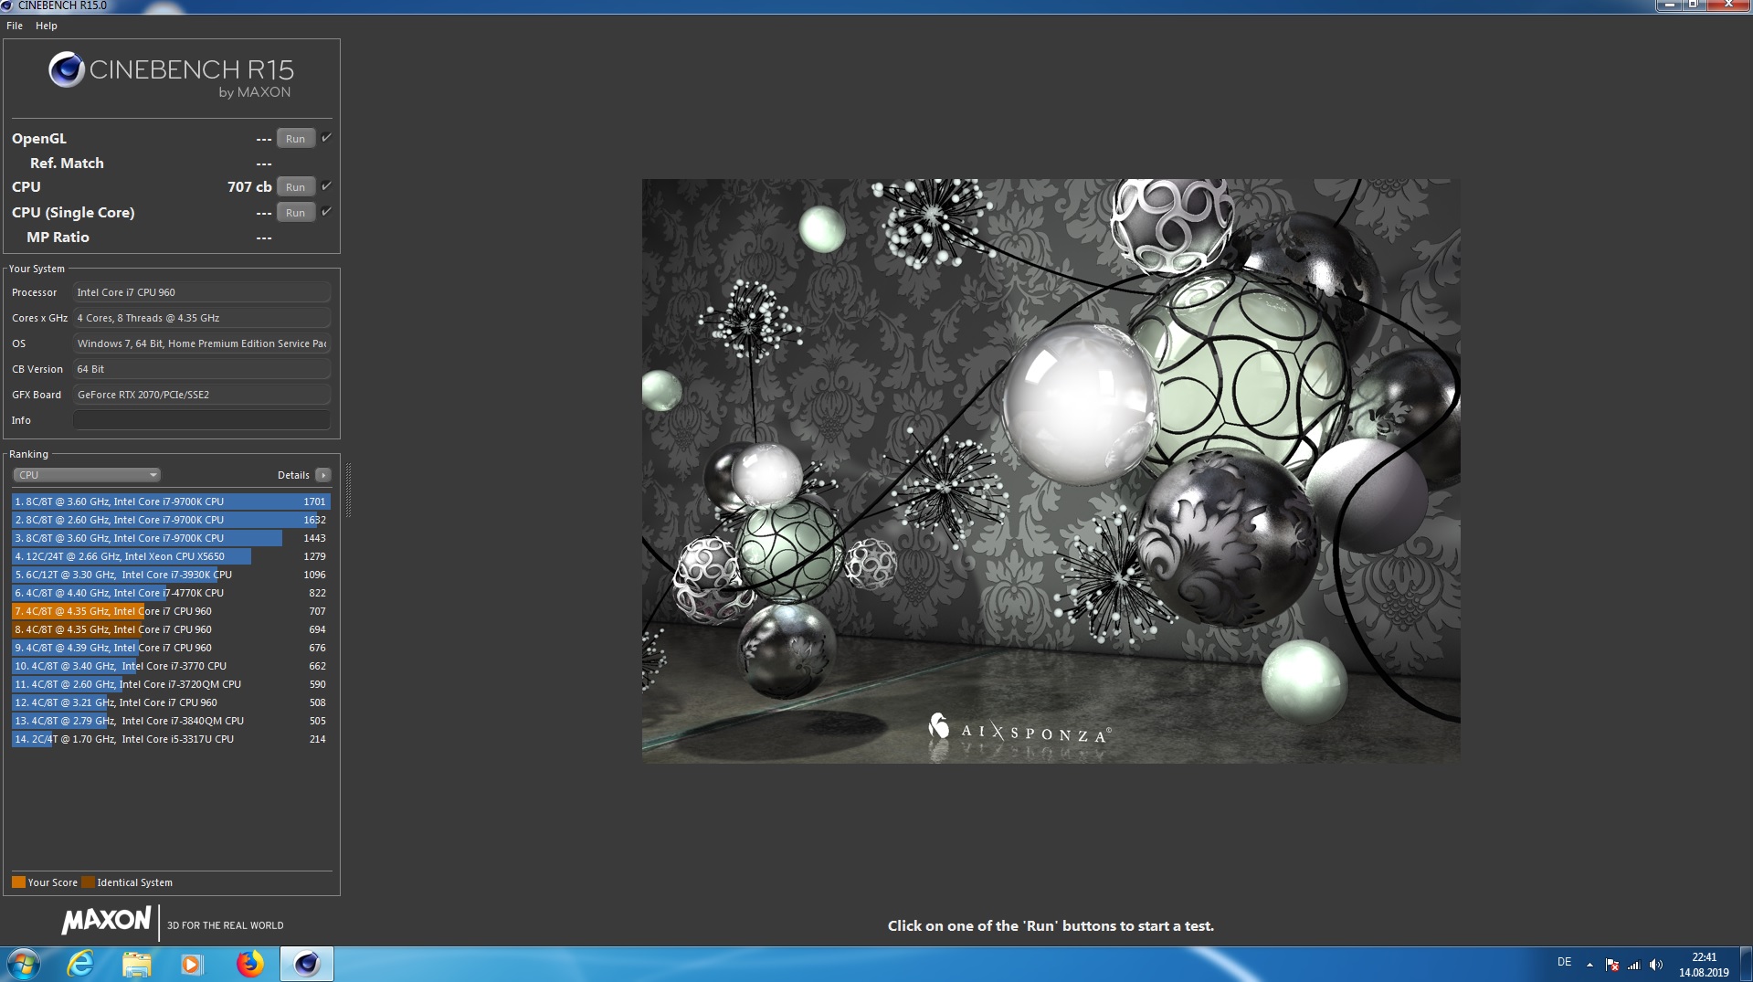
Task: Open the Windows Start menu
Action: click(x=23, y=965)
